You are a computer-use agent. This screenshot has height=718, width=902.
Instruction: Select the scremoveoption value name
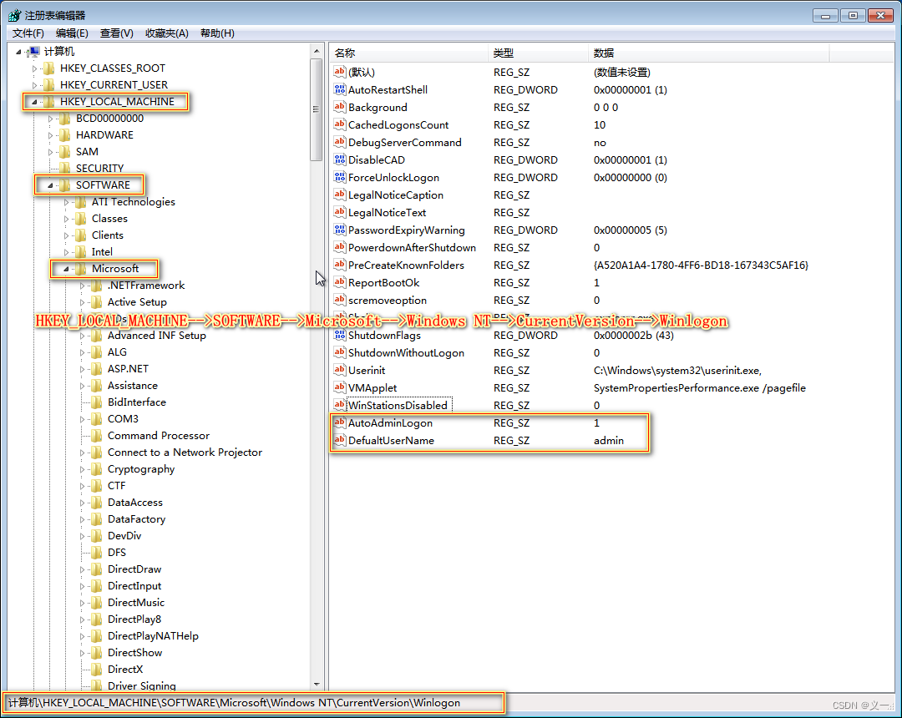[388, 300]
